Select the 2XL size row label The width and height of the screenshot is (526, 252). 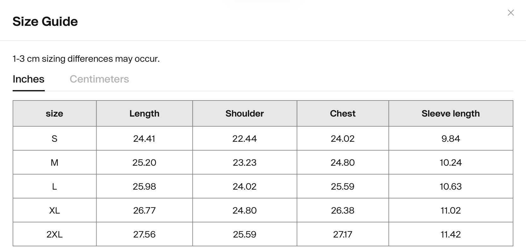tap(55, 234)
